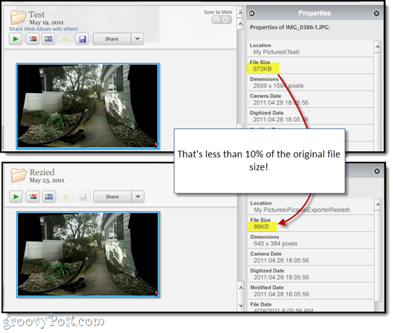Select the panorama thumbnail in the Rezied folder

coord(88,255)
